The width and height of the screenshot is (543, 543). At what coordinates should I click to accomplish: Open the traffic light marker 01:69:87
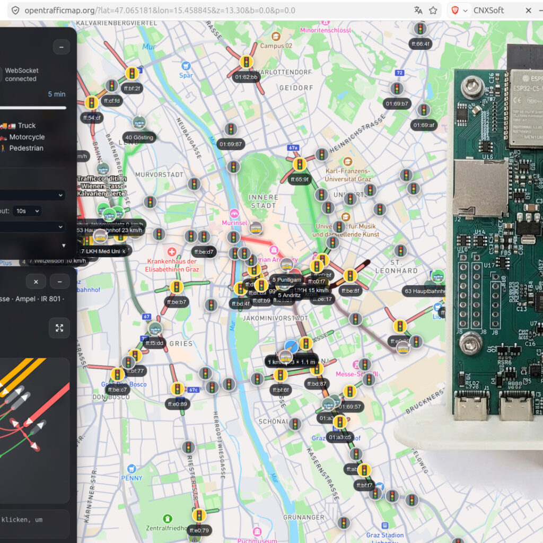click(231, 129)
